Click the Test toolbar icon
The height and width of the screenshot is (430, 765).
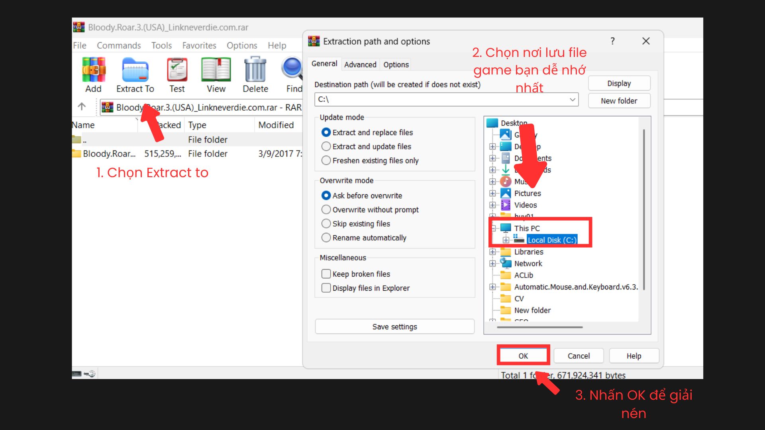tap(177, 69)
